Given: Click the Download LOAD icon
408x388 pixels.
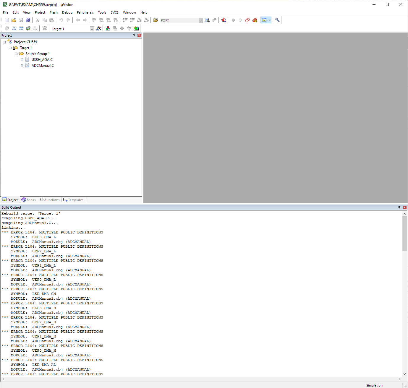Looking at the screenshot, I should [x=45, y=28].
